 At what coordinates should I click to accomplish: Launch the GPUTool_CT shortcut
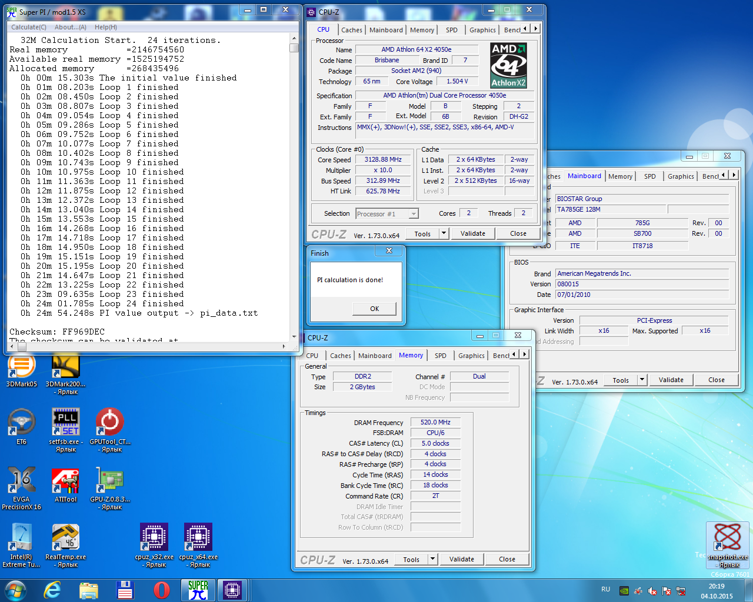pos(110,430)
